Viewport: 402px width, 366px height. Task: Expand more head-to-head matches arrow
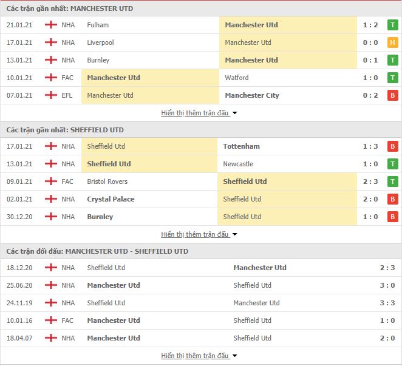pos(234,356)
